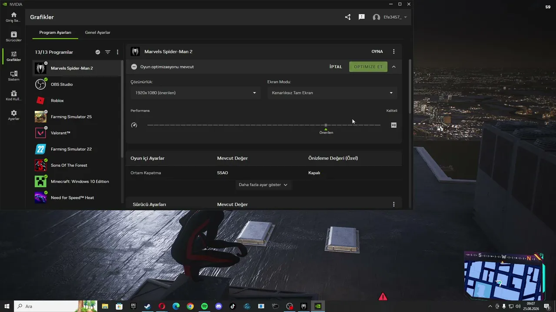Open the Çözünürlük resolution dropdown
The width and height of the screenshot is (556, 312).
click(x=195, y=93)
